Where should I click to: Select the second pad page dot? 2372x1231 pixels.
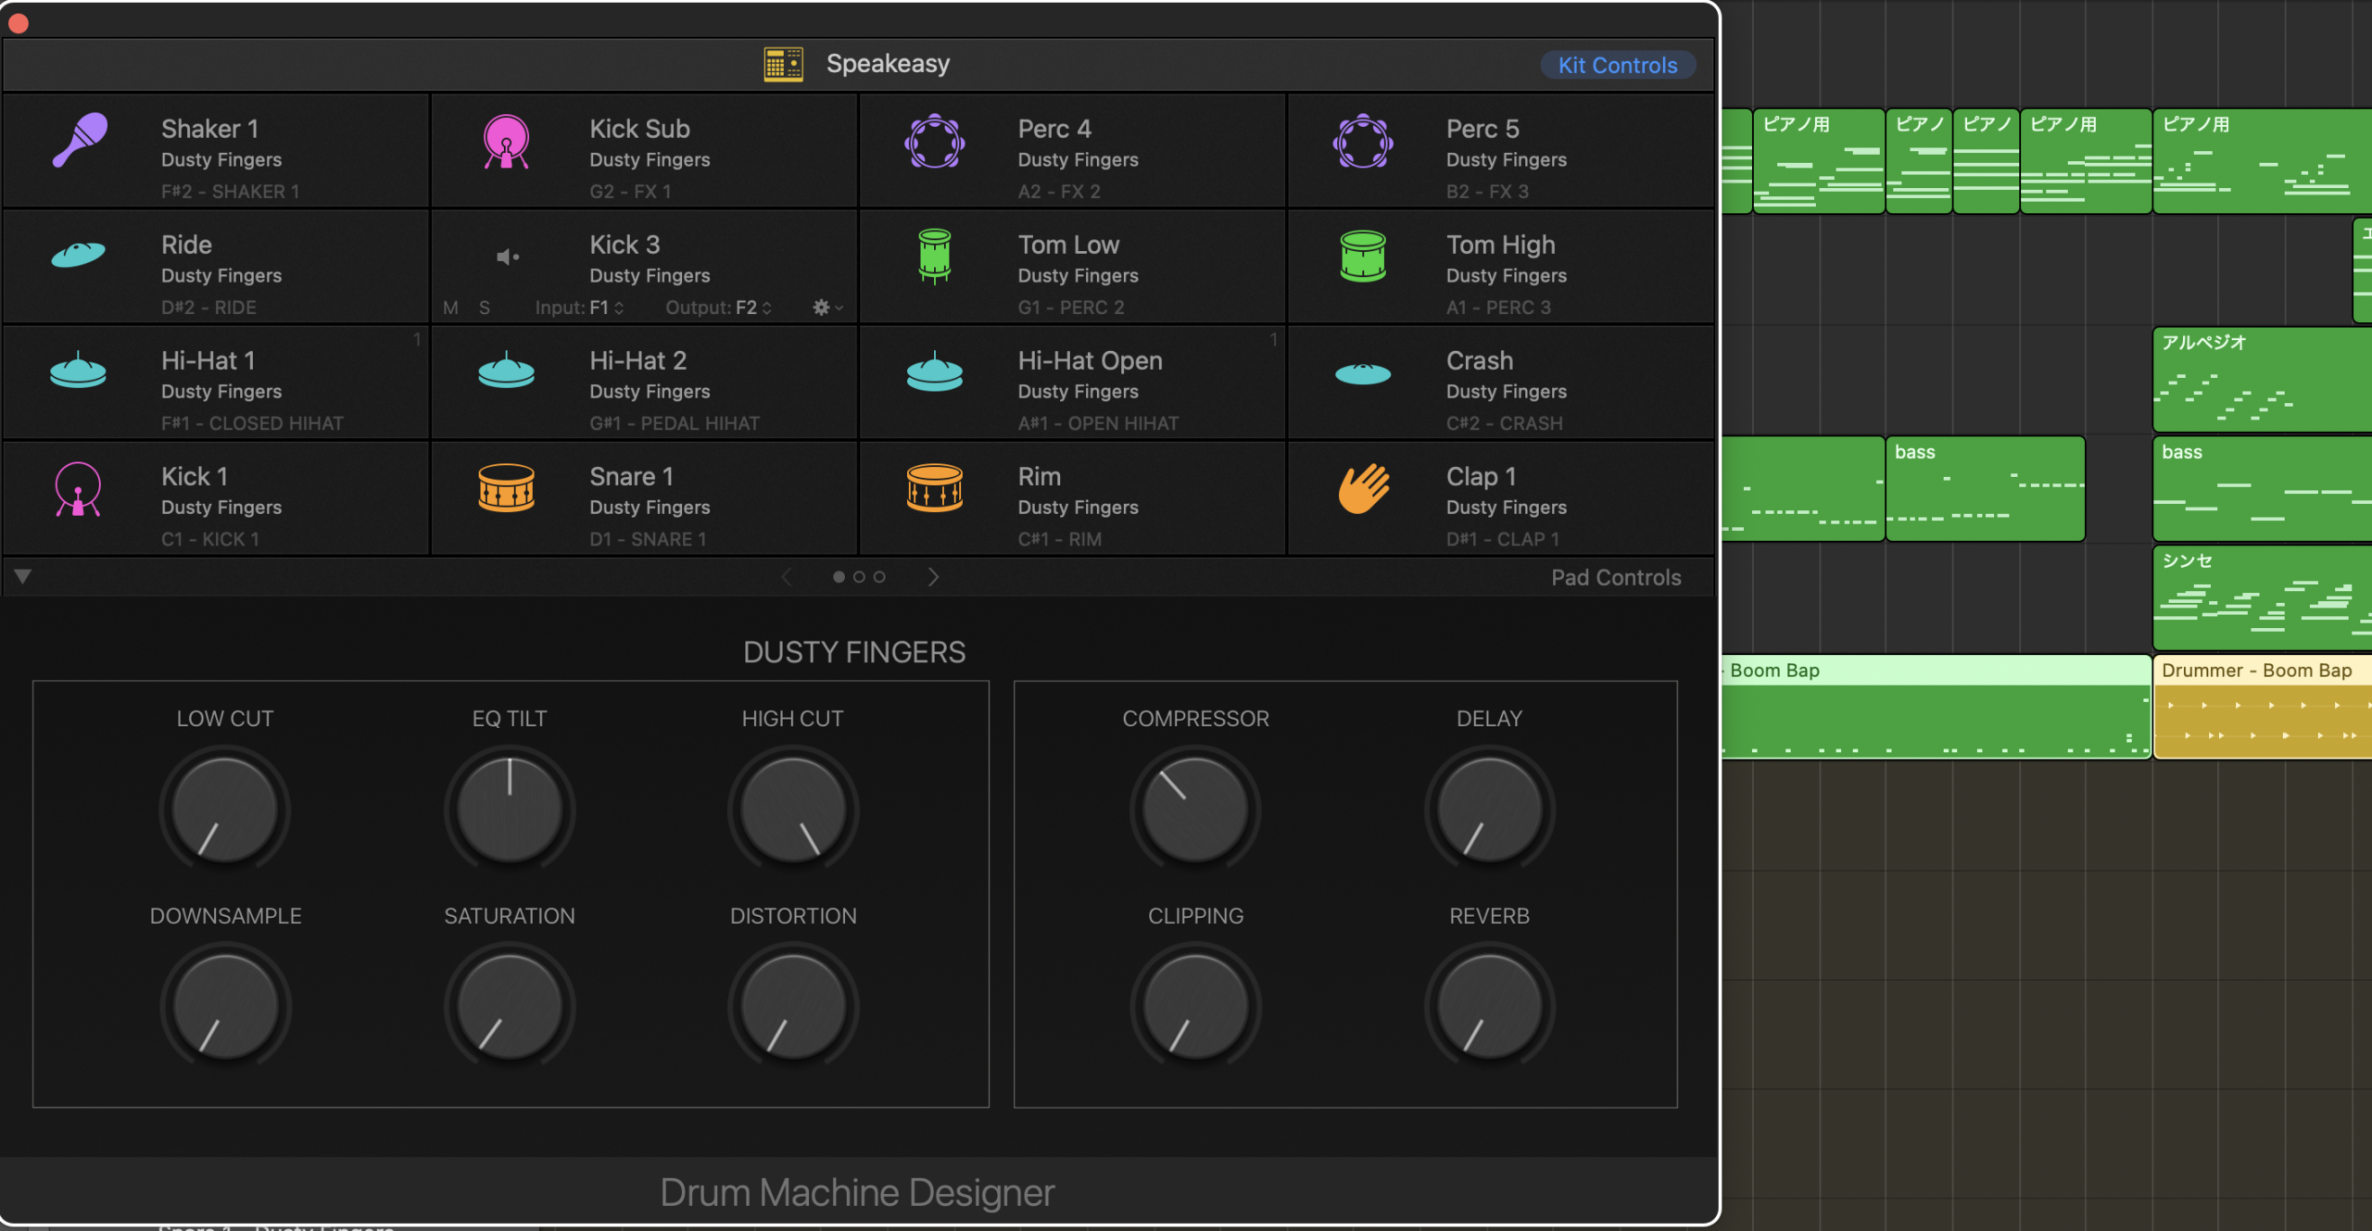pos(859,577)
